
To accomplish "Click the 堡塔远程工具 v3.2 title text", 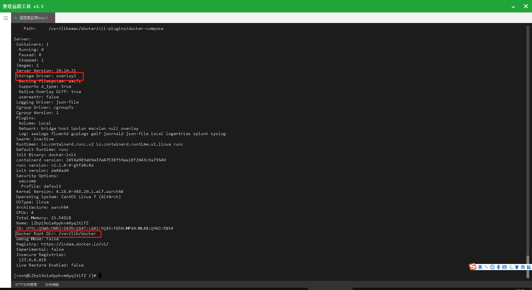I will 23,6.
